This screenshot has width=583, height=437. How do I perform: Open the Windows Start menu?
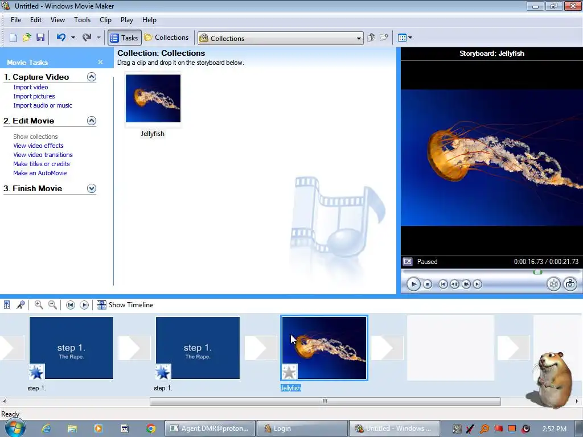point(15,428)
